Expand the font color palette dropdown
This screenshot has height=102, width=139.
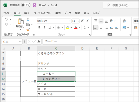point(80,28)
